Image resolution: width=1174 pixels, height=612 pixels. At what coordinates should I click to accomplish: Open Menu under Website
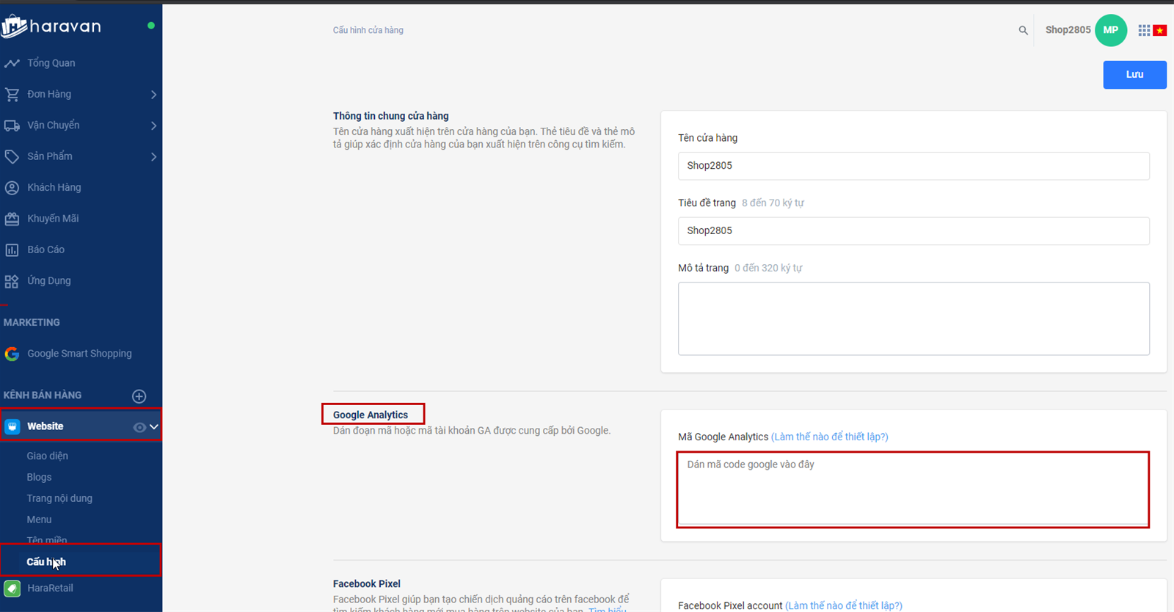point(39,520)
